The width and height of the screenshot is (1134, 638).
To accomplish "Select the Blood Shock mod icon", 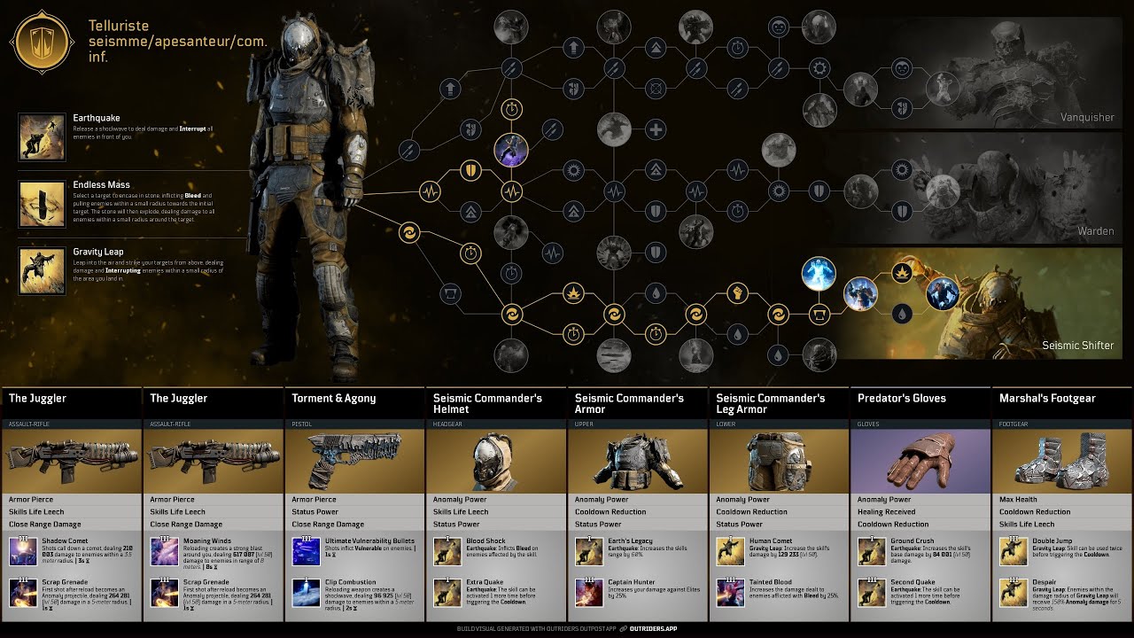I will (x=447, y=549).
